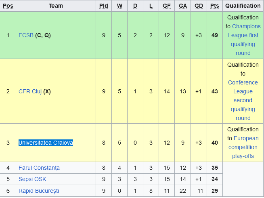Click the Pts points column header

215,6
